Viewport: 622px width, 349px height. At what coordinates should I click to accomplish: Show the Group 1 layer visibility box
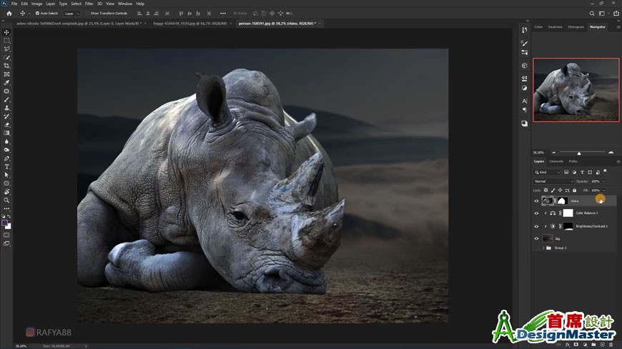(x=536, y=248)
